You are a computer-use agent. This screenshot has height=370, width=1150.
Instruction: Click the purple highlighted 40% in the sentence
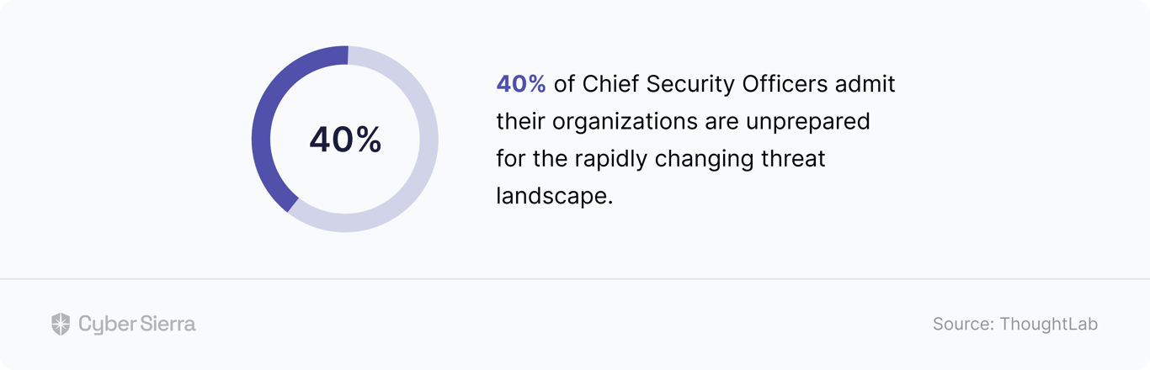pos(521,84)
